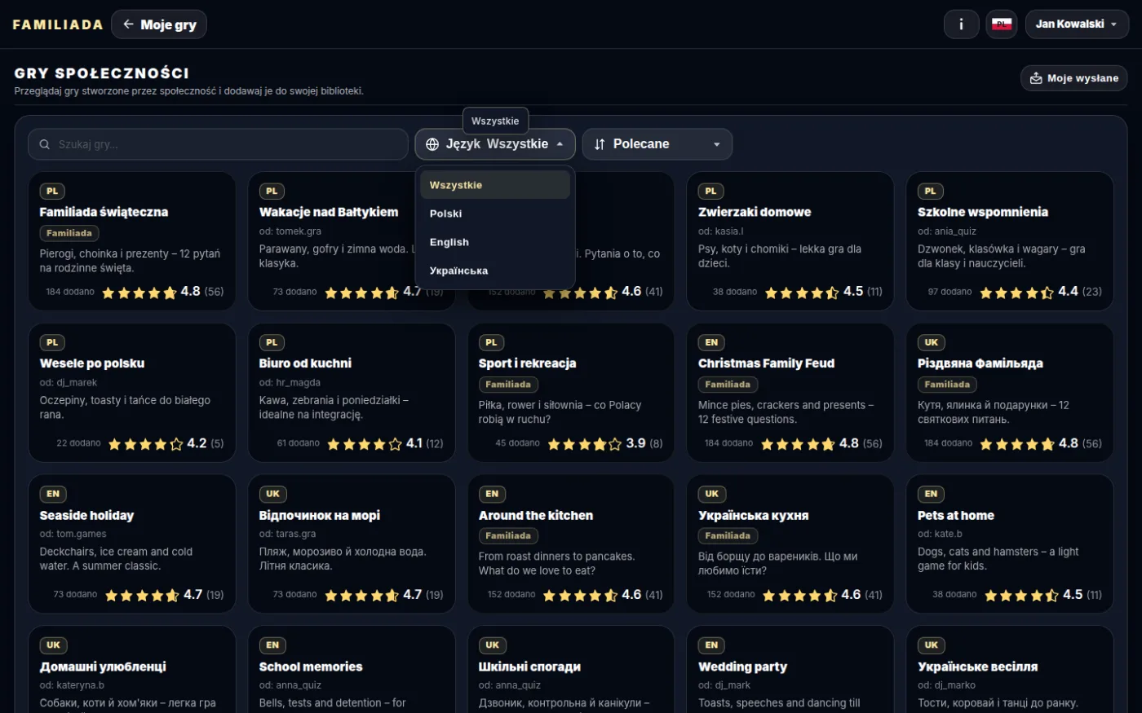This screenshot has width=1142, height=713.
Task: Click the info "i" icon button
Action: [x=961, y=24]
